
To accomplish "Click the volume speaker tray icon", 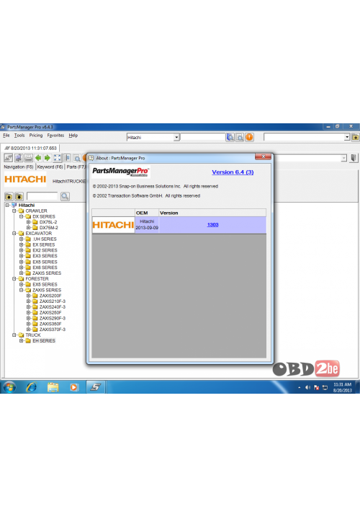I will pos(307,387).
